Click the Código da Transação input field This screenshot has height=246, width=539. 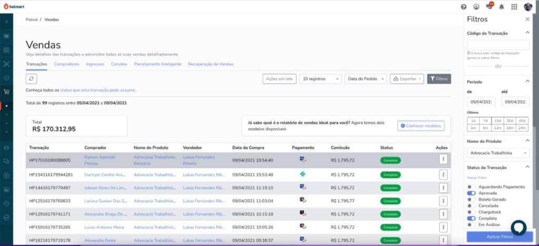coord(498,45)
